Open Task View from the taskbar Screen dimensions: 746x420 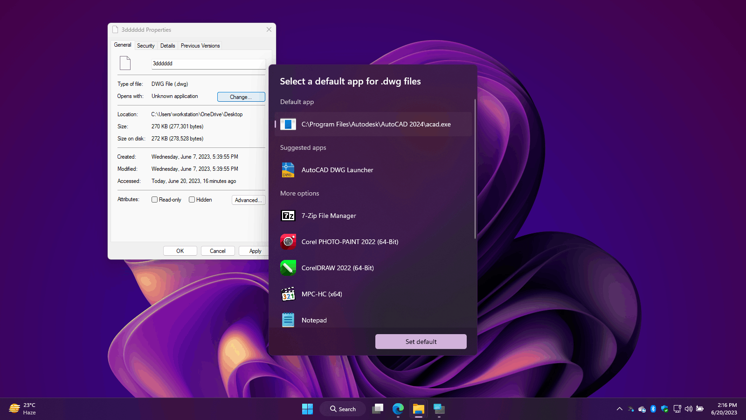[378, 409]
